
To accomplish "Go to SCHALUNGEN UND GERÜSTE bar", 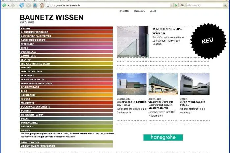I will coord(66,107).
